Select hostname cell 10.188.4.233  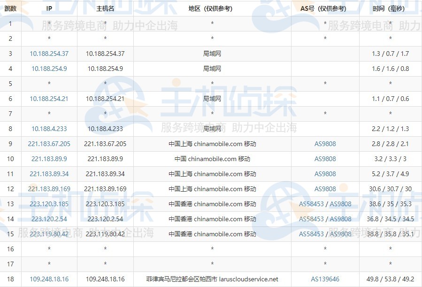(105, 129)
